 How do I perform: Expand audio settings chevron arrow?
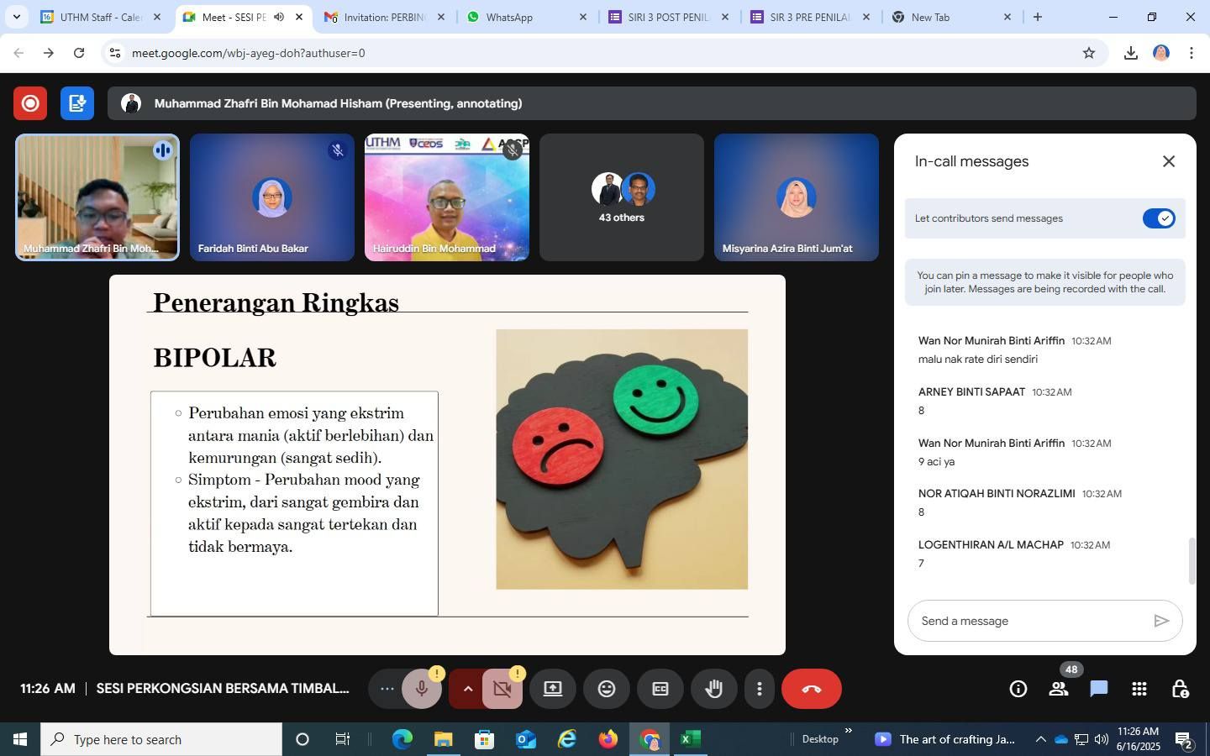pyautogui.click(x=467, y=690)
